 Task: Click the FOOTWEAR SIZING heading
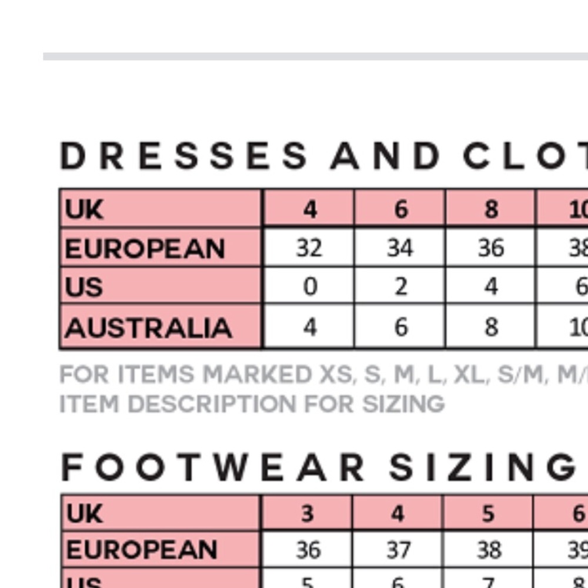click(x=319, y=467)
